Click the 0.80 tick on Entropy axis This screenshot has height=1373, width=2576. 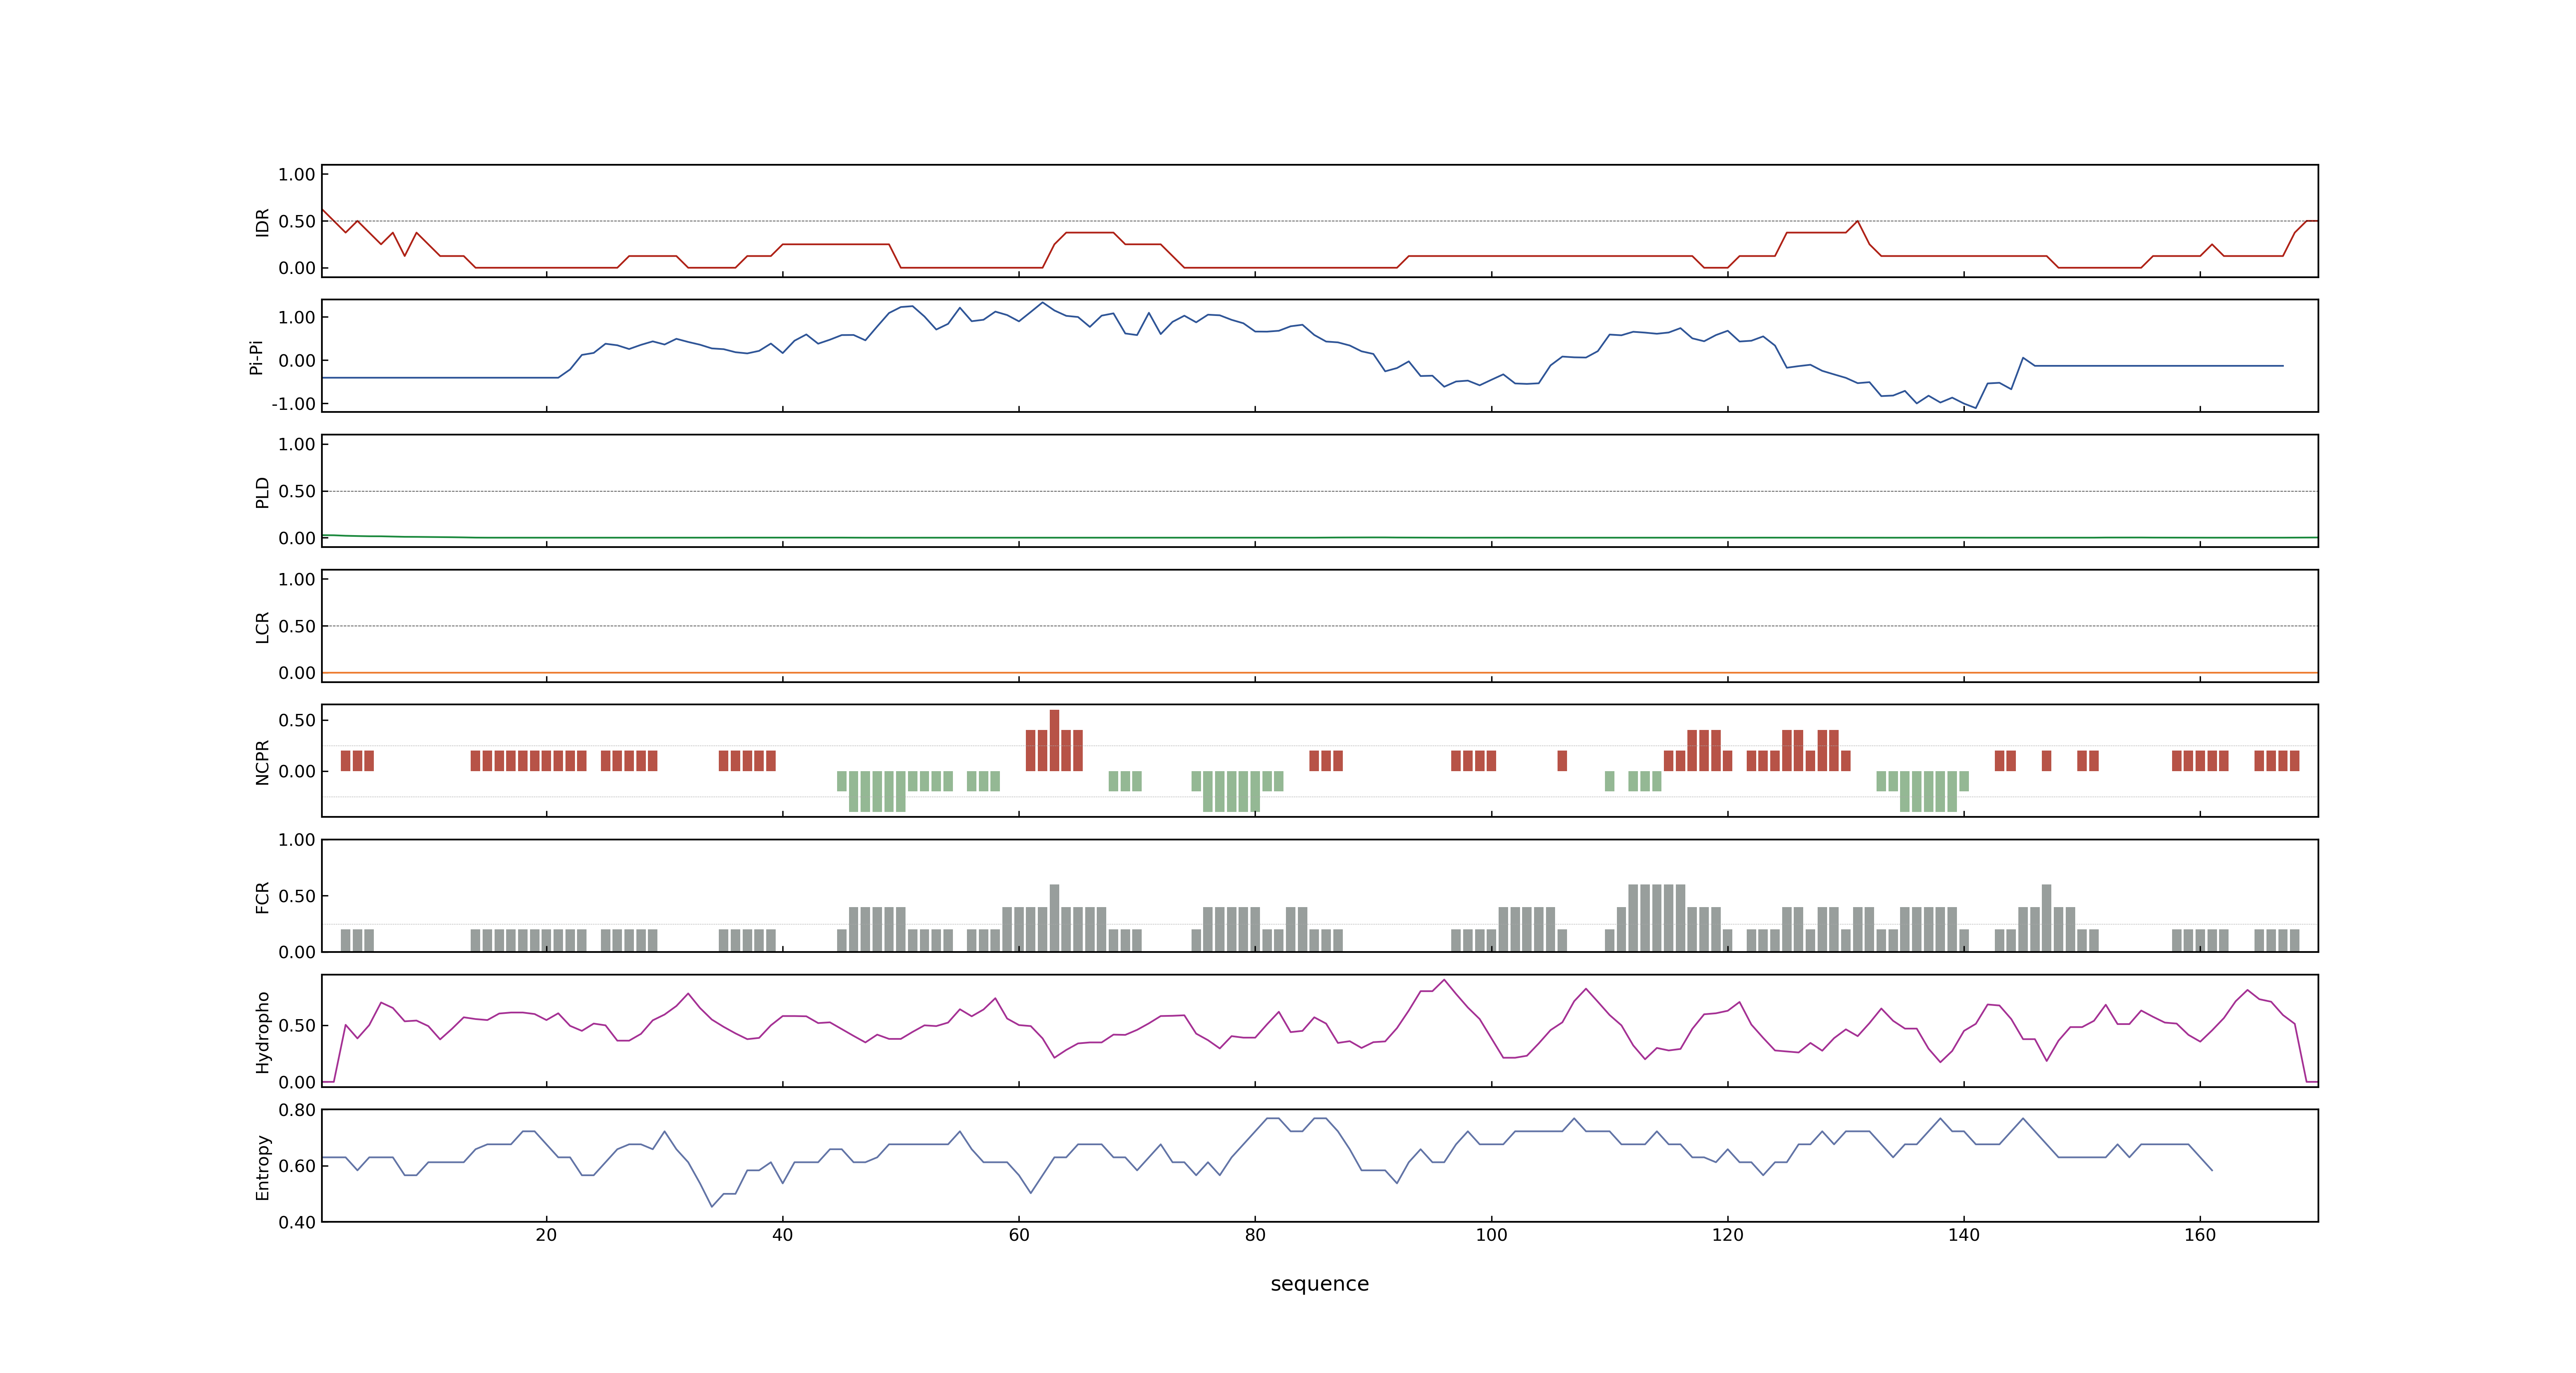[297, 1110]
